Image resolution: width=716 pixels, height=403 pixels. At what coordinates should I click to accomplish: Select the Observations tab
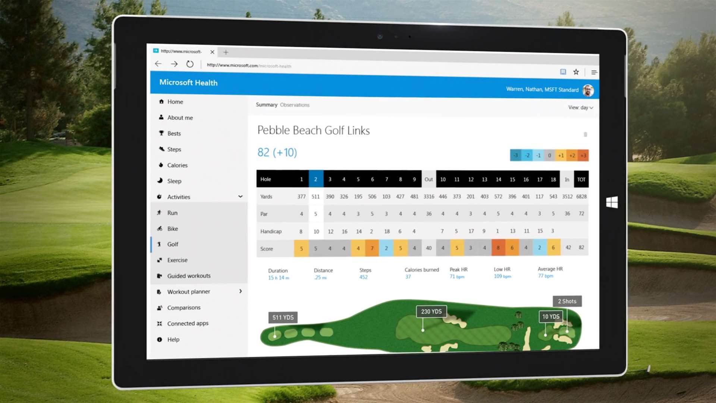point(295,104)
